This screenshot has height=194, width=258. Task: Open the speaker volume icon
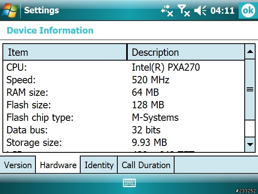coord(200,11)
